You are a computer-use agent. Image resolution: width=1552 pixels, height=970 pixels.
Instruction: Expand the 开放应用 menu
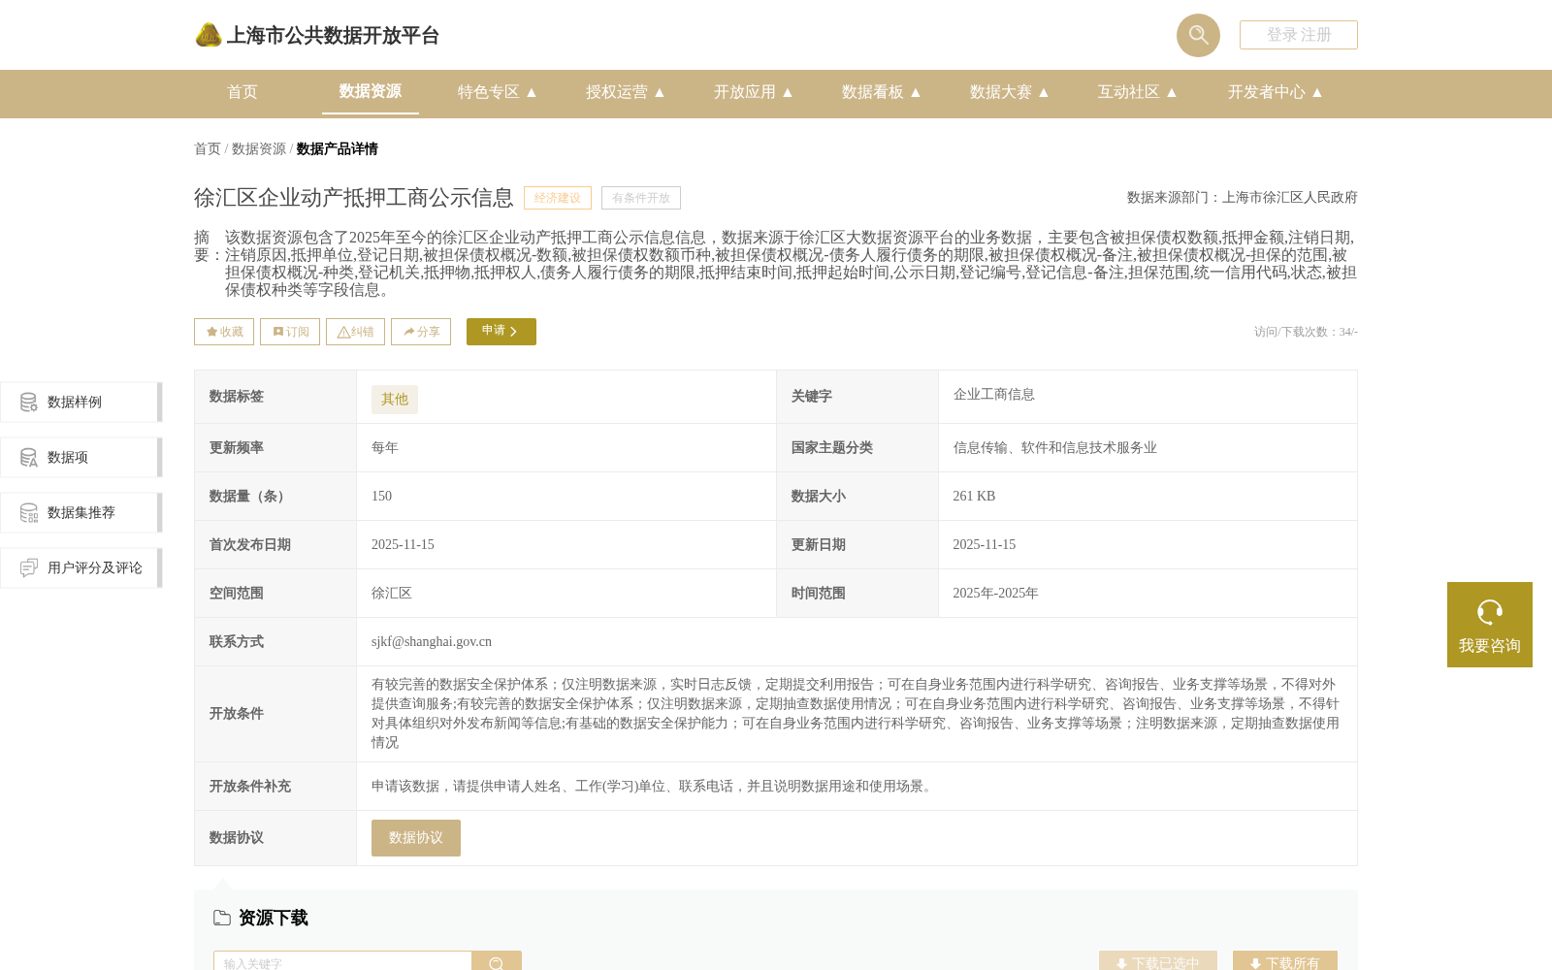click(754, 92)
